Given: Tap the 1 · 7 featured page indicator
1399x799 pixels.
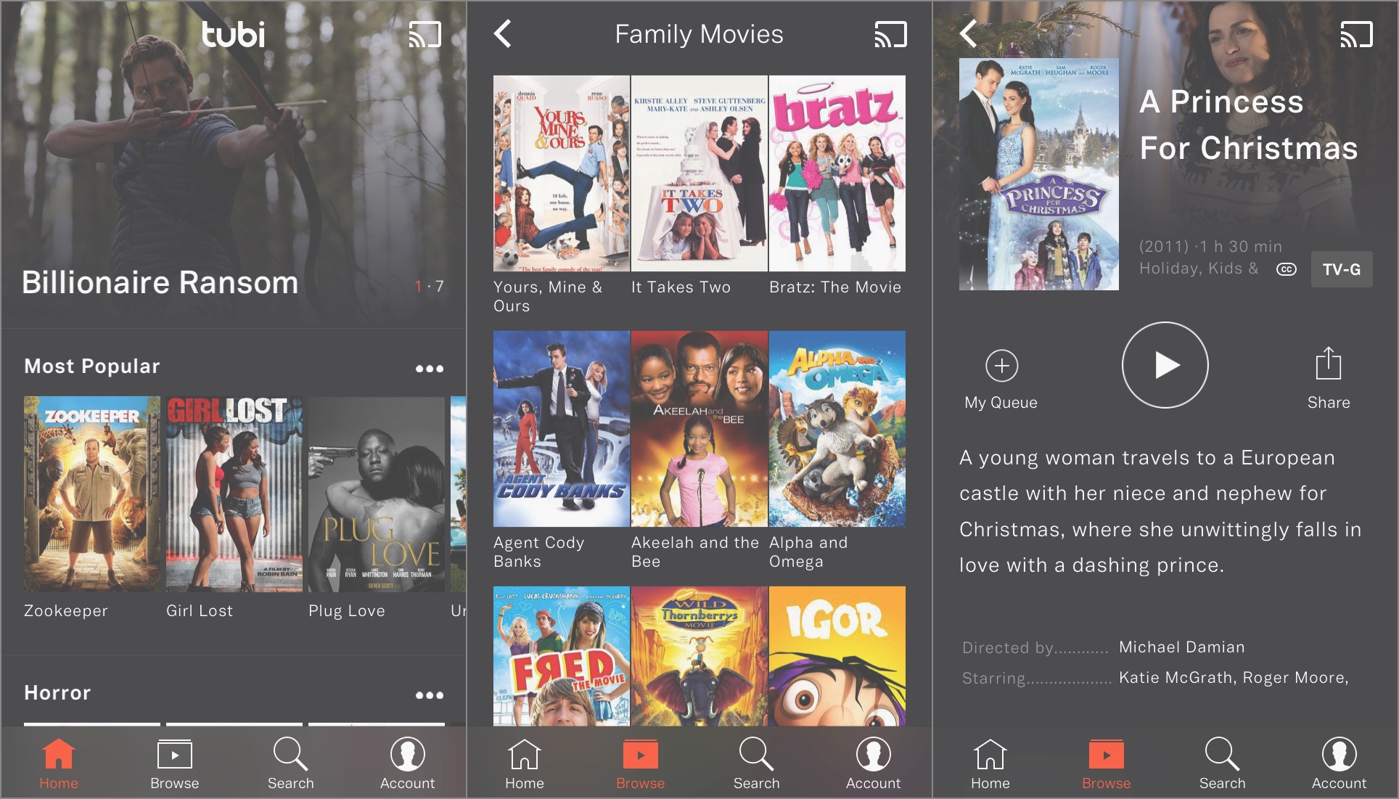Looking at the screenshot, I should pos(429,286).
